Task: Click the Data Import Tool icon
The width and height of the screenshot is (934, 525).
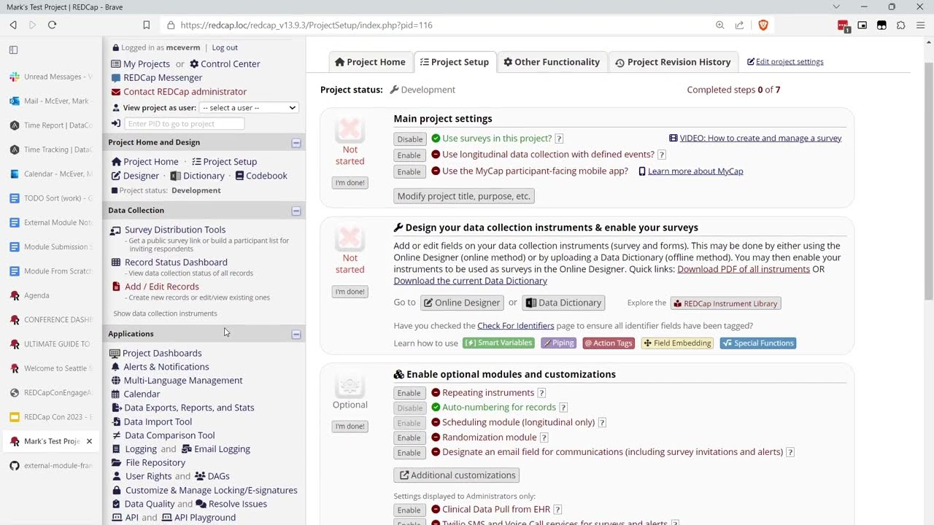Action: (x=116, y=421)
